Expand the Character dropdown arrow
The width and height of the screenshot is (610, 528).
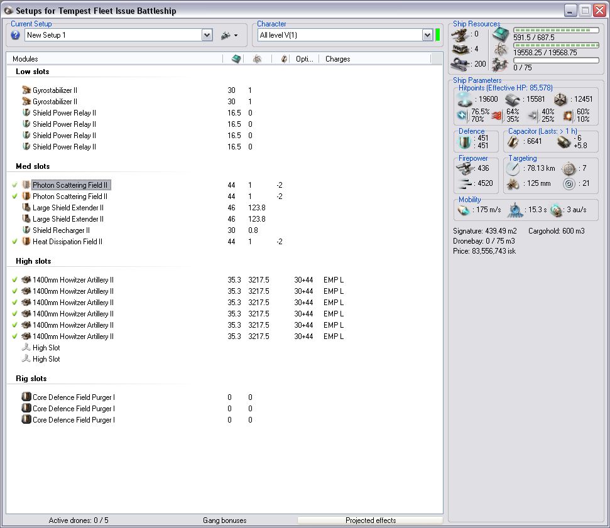(427, 35)
